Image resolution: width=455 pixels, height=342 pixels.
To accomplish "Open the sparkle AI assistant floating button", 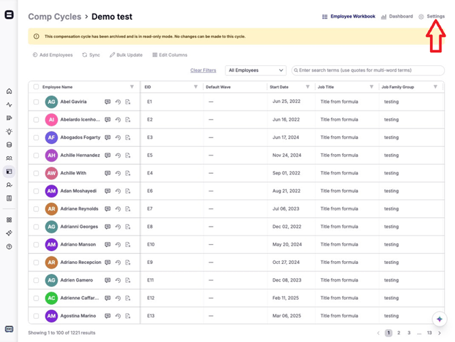I will 439,319.
